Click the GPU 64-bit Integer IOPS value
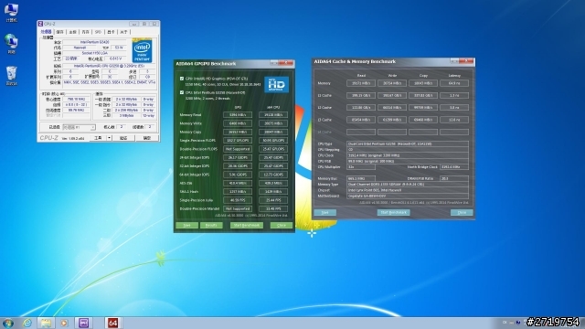Viewport: 585px width, 329px height. [x=238, y=175]
